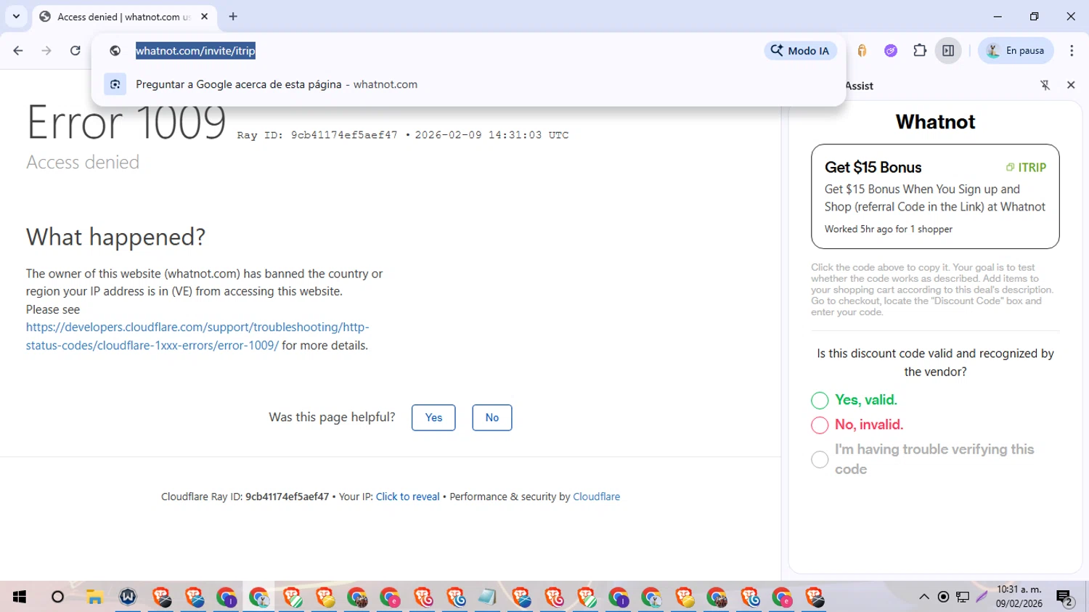
Task: Click the 'Whatnot' side panel title
Action: point(935,122)
